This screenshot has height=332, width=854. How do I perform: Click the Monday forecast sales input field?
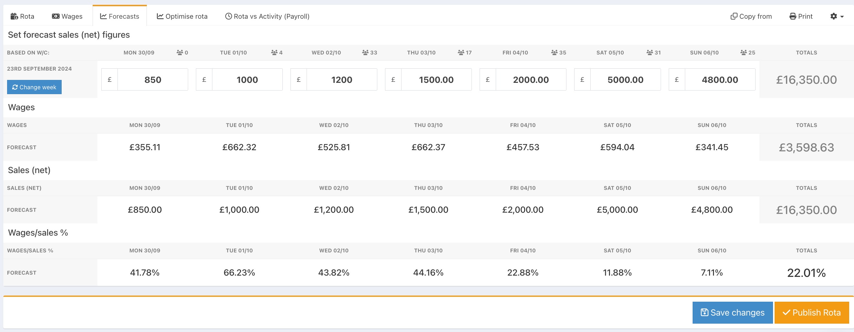[152, 80]
